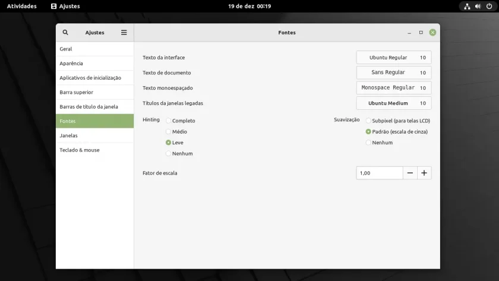Click the Texto monoespaçado label
Viewport: 499px width, 281px height.
(168, 88)
